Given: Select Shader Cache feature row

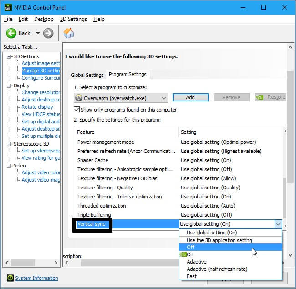Looking at the screenshot, I should (x=179, y=160).
